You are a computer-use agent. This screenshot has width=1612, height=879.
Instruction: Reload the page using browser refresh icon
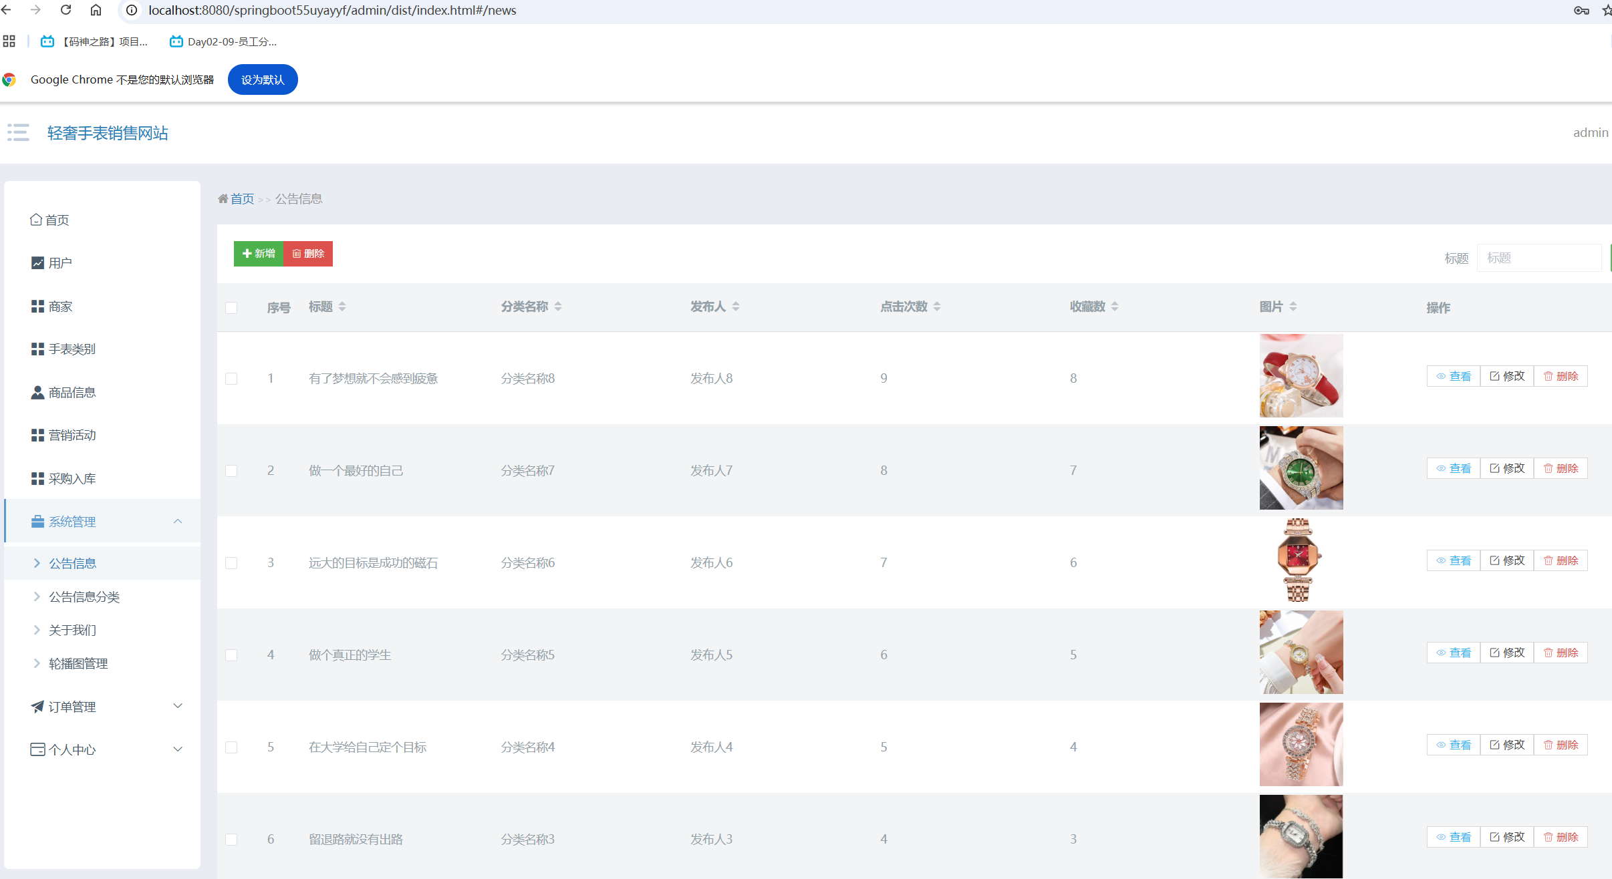click(65, 10)
